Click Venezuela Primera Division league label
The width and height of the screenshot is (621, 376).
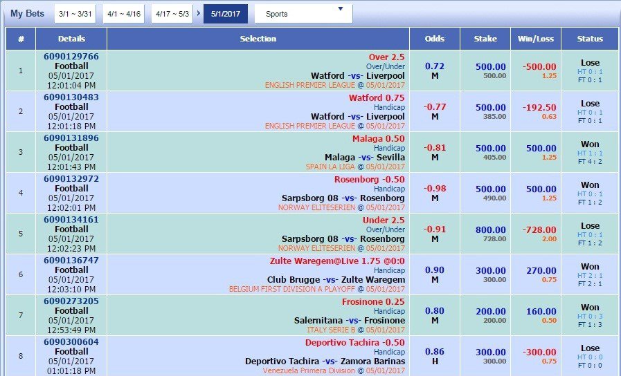pos(309,370)
